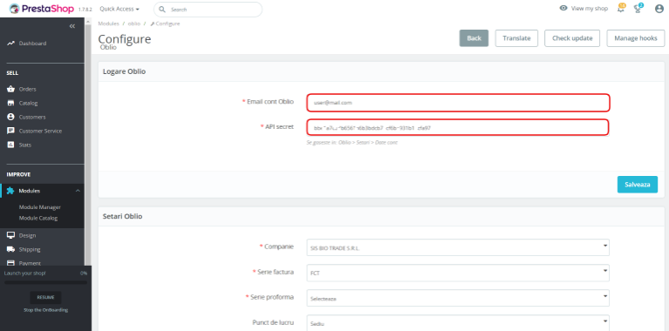Image resolution: width=669 pixels, height=331 pixels.
Task: Click oblio breadcrumb link
Action: tap(134, 24)
